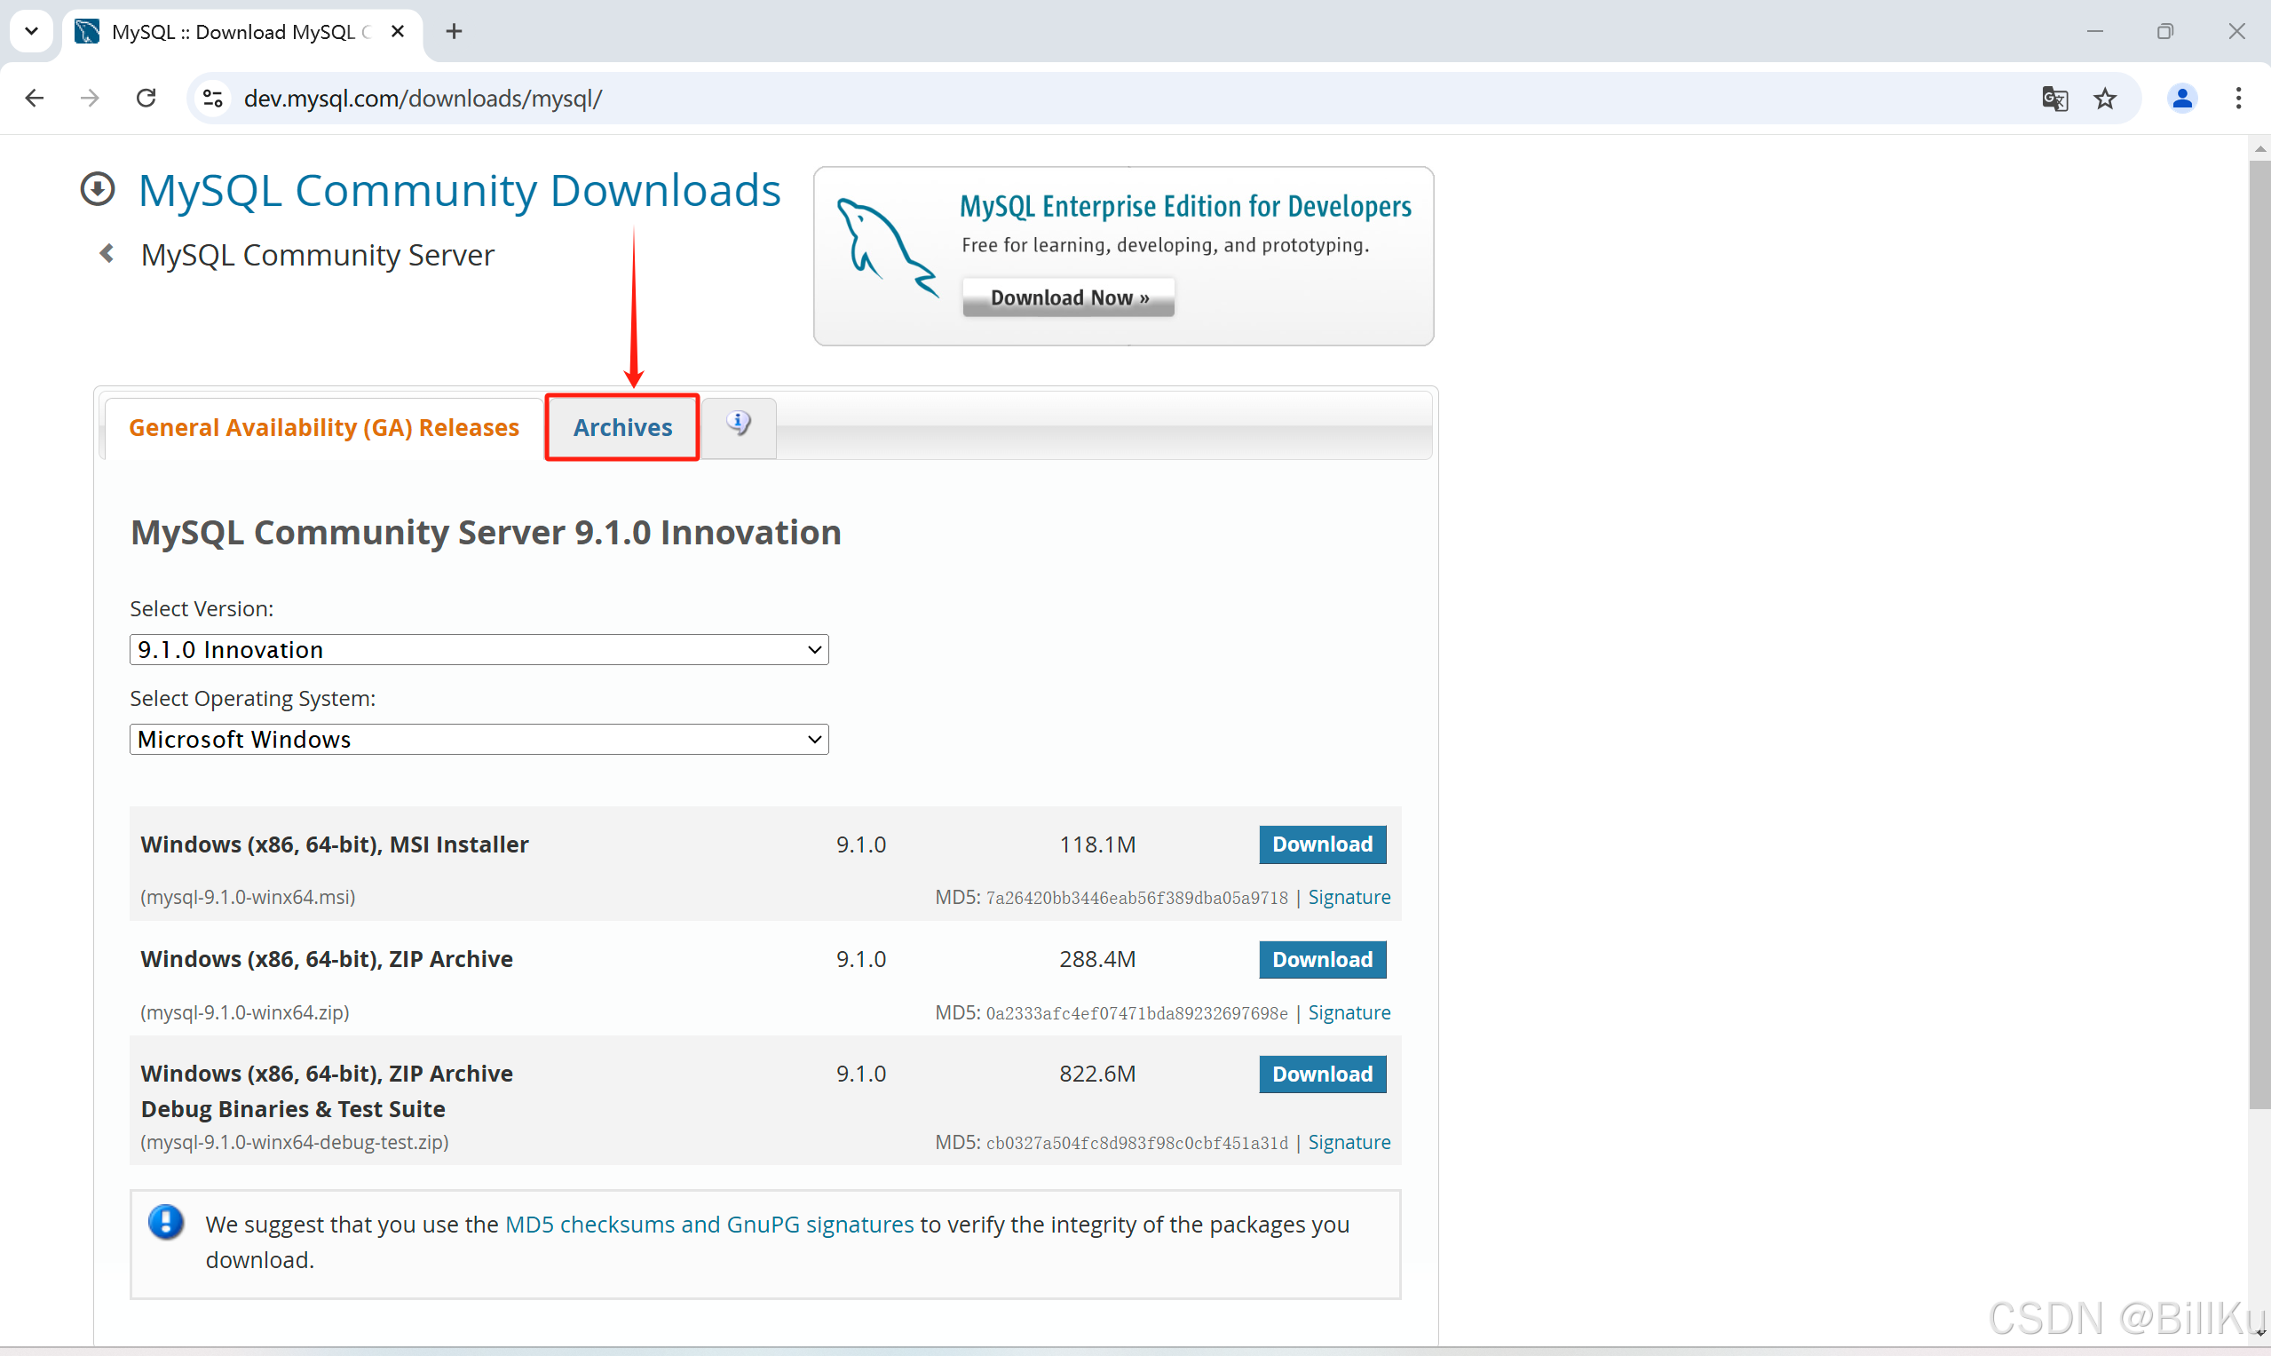
Task: Bookmark this page with the star icon
Action: pos(2105,98)
